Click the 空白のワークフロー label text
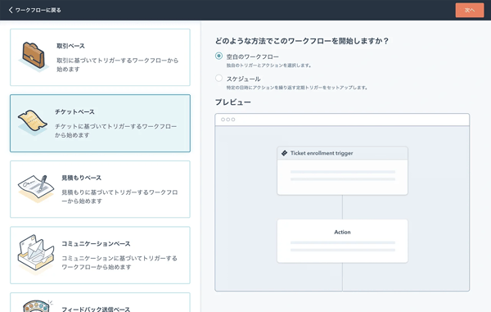 click(252, 57)
